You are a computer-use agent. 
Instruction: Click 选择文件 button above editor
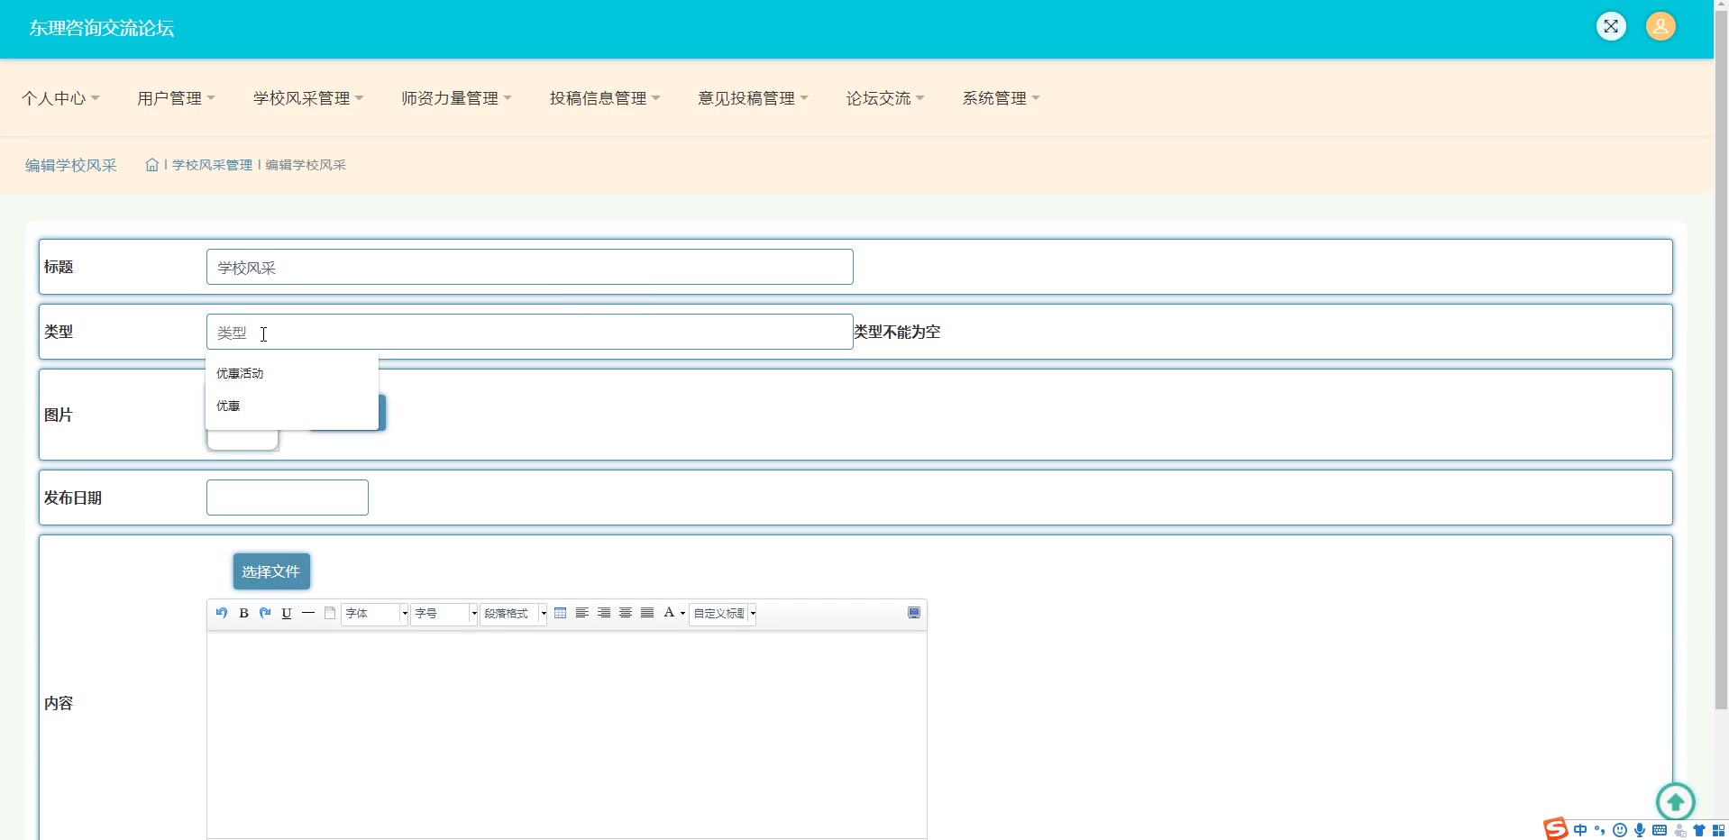pyautogui.click(x=271, y=571)
